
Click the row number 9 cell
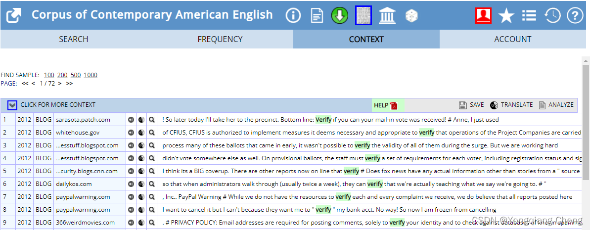coord(8,223)
